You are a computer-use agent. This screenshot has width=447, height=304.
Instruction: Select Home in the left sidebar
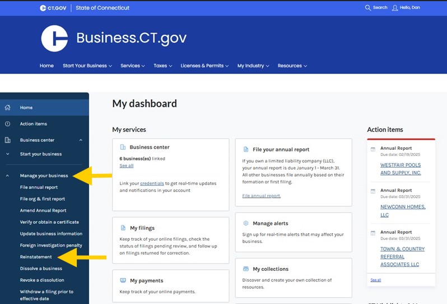point(44,108)
